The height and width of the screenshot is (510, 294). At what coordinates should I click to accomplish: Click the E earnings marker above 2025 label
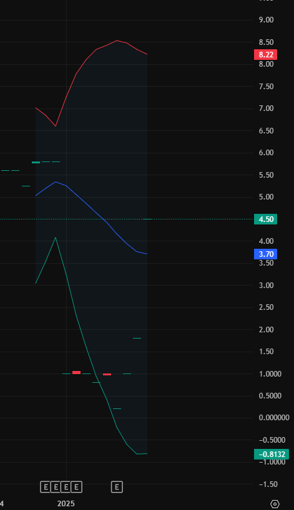pyautogui.click(x=66, y=487)
